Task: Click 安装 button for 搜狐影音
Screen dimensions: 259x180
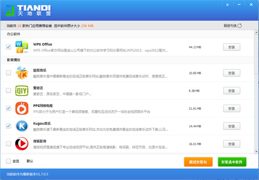Action: [231, 144]
